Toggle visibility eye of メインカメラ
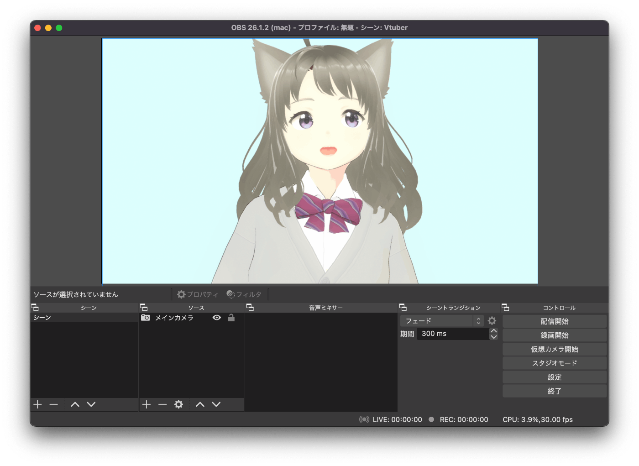The image size is (639, 466). [217, 318]
